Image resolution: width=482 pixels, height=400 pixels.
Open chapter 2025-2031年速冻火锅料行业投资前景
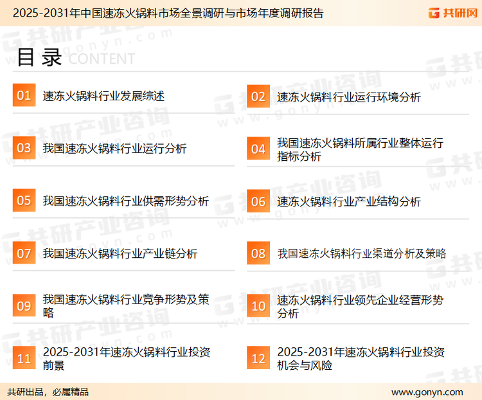point(127,358)
